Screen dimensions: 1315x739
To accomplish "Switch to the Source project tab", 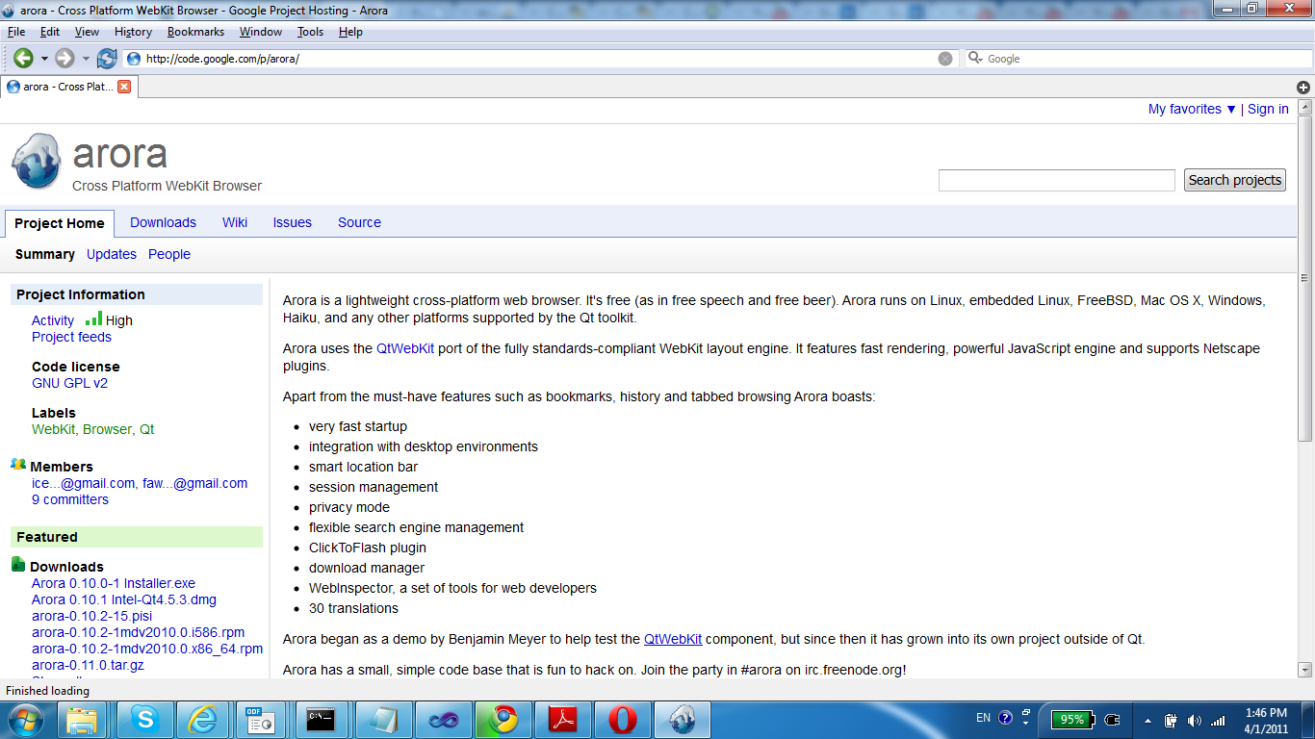I will point(359,222).
